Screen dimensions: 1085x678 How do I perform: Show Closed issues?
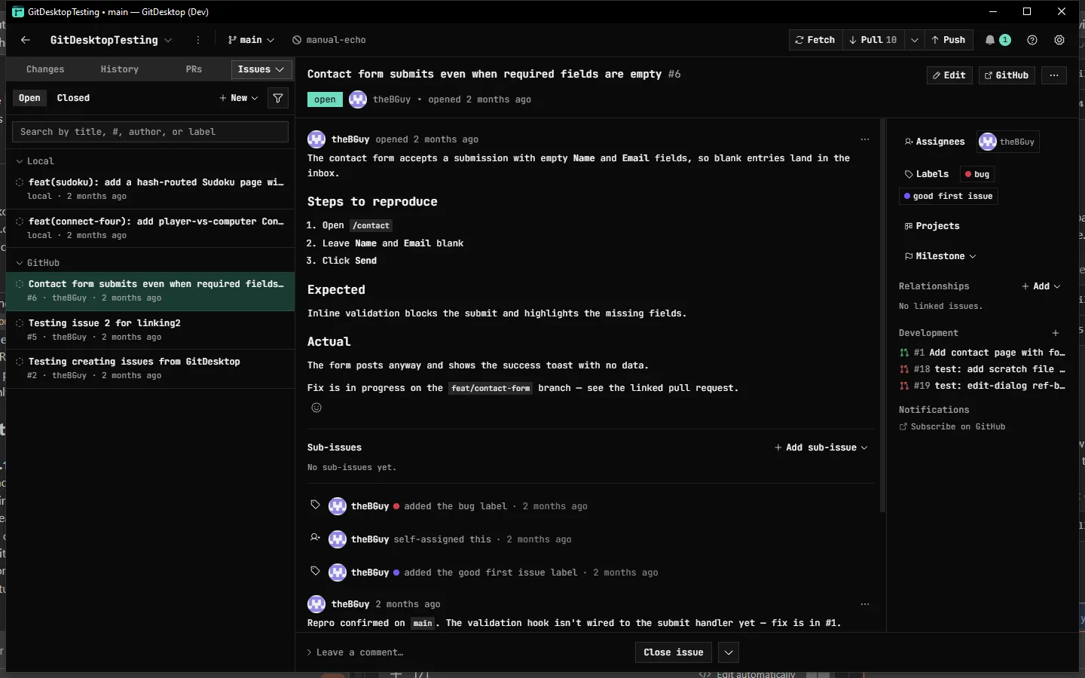tap(73, 98)
